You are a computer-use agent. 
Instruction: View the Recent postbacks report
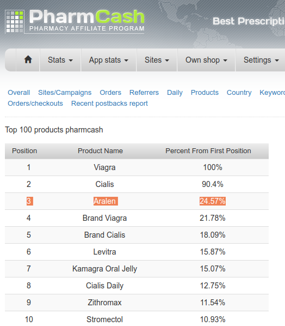pos(109,104)
